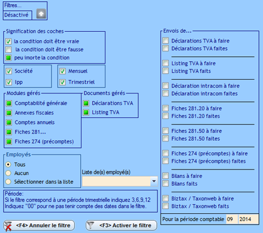Toggle the green Comptes annuels module box
Screen dimensions: 263x233
pos(9,122)
